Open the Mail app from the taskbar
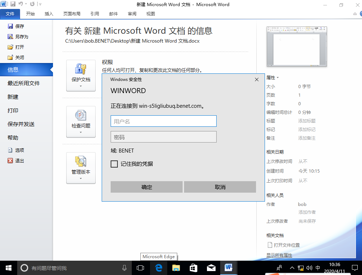Viewport: 362px width, 275px height. tap(211, 268)
